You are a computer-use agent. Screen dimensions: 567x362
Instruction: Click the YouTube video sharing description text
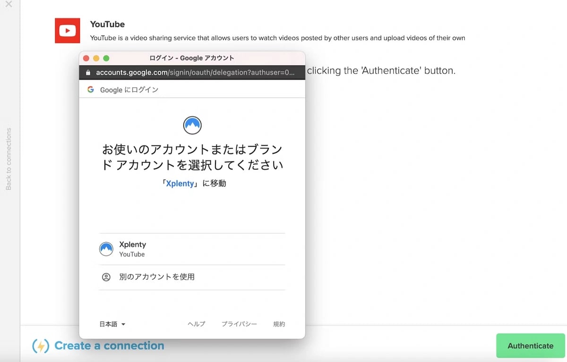coord(277,38)
